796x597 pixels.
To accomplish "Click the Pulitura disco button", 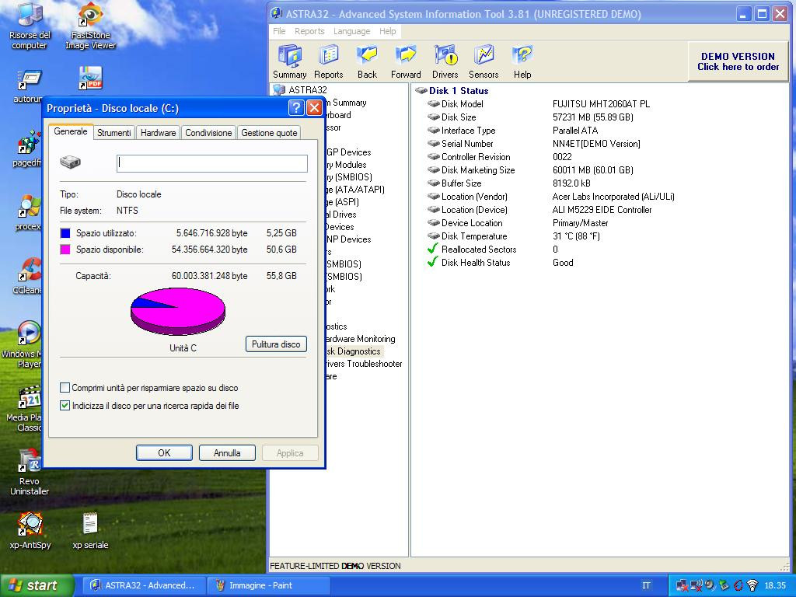I will 275,344.
